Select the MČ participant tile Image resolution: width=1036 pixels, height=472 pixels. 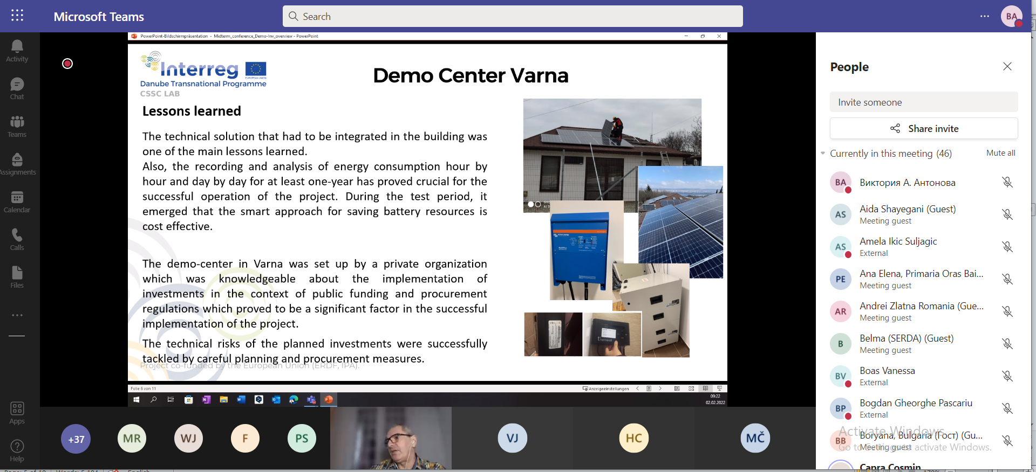pos(755,438)
